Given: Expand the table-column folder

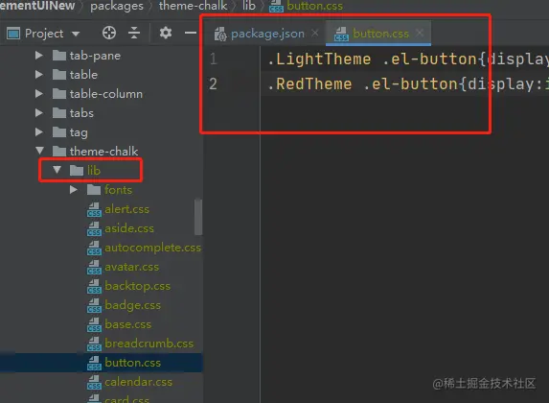Looking at the screenshot, I should pyautogui.click(x=39, y=94).
